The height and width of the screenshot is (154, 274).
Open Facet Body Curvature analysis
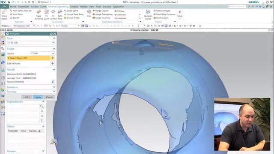click(x=164, y=14)
